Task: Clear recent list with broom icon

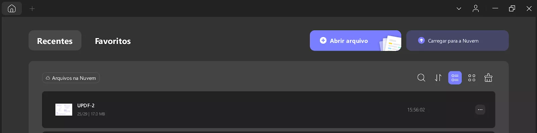Action: pos(488,78)
